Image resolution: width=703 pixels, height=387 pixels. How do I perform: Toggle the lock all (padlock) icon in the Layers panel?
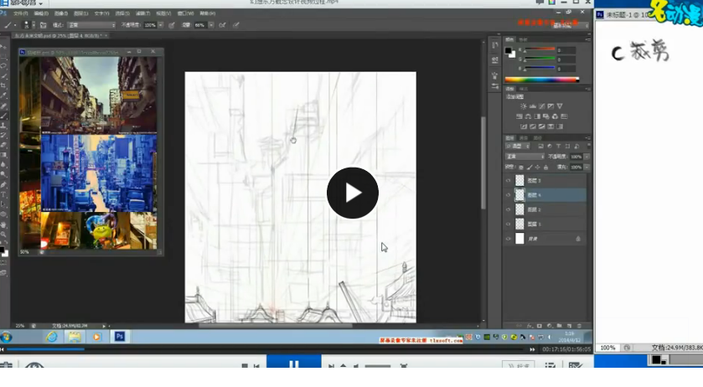click(x=545, y=168)
